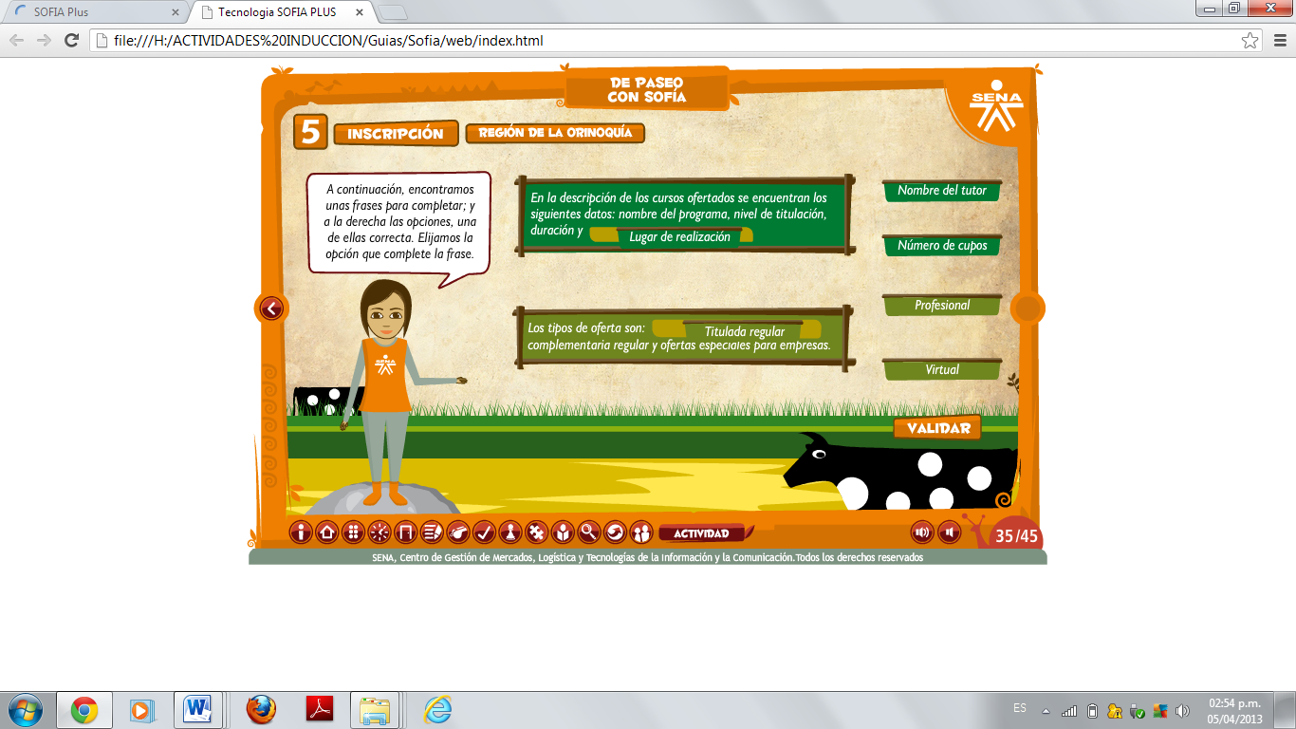Click the REGIÓN DE LA ORINOQUÍA label
The width and height of the screenshot is (1296, 729).
[555, 133]
